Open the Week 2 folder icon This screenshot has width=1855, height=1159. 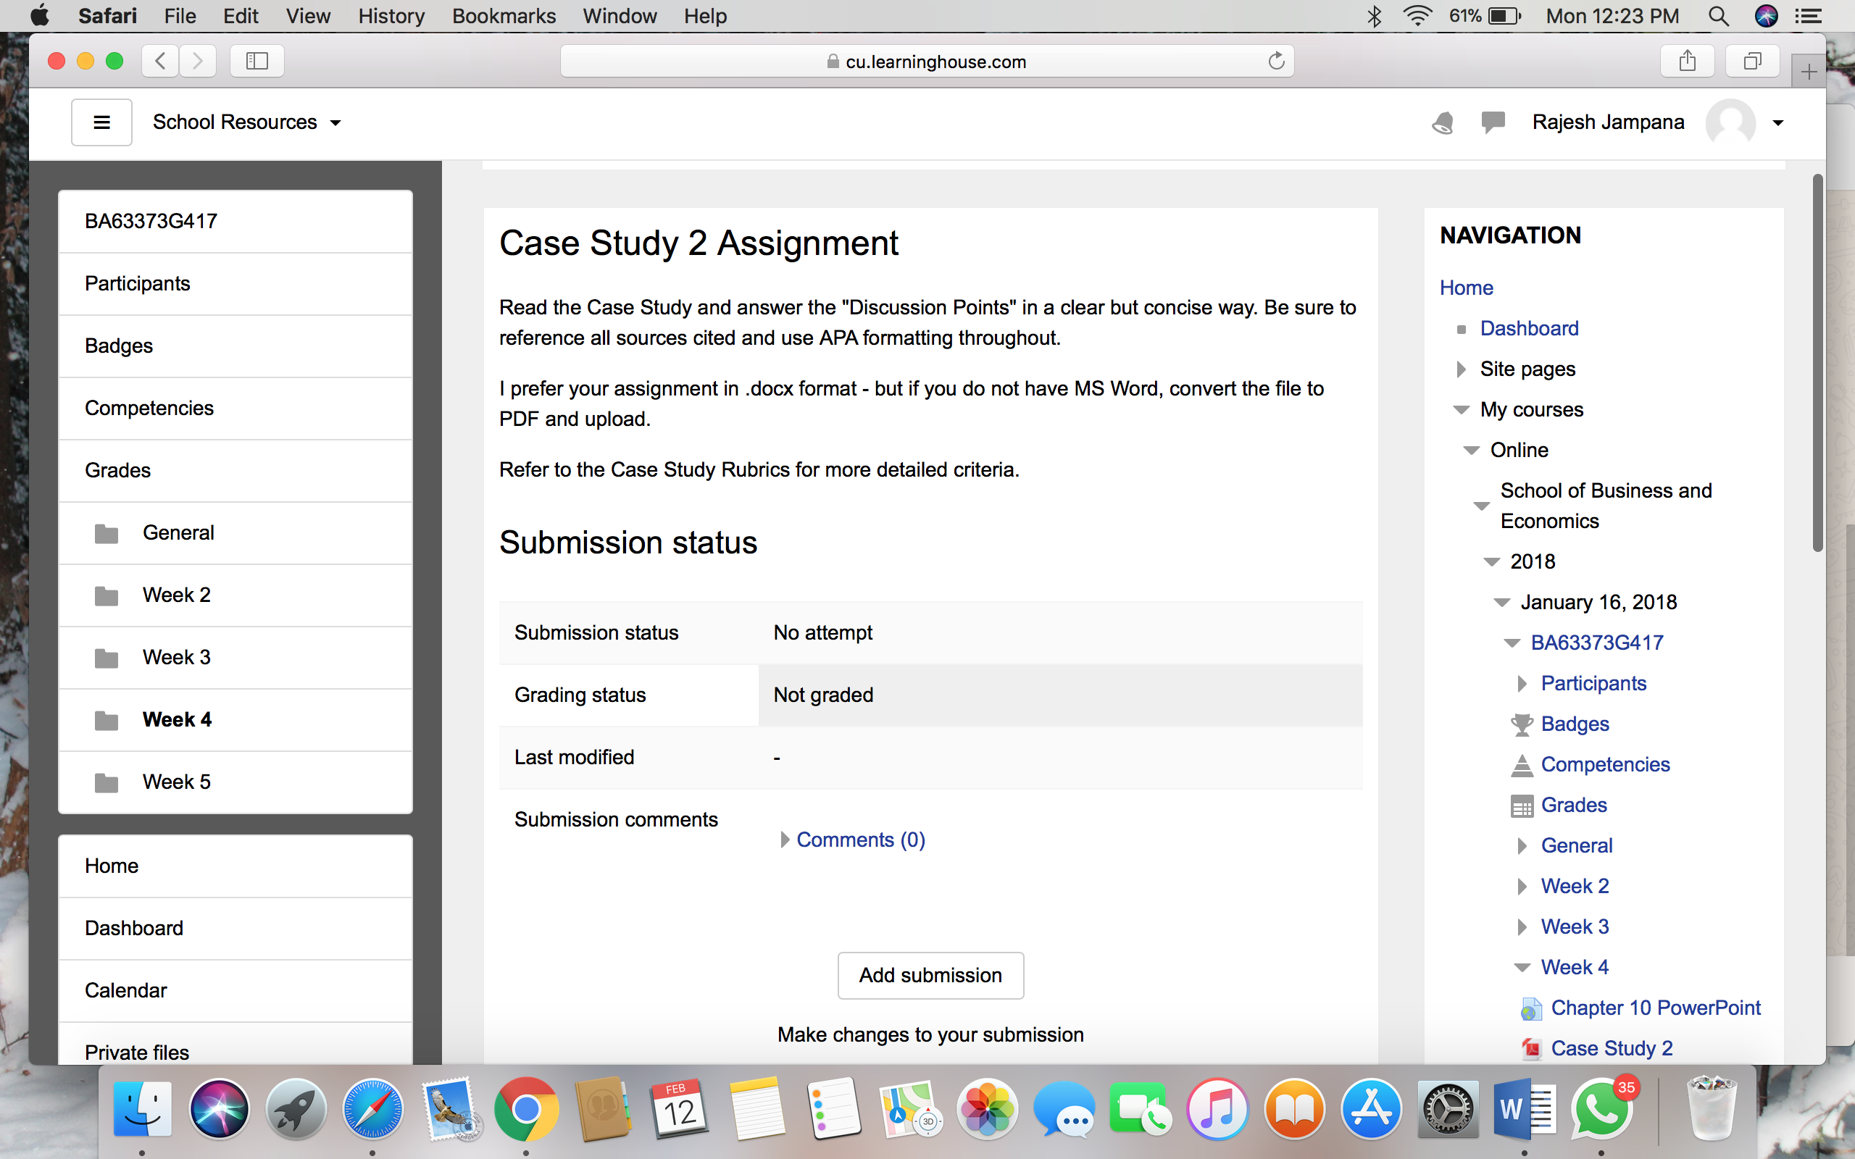[x=107, y=595]
